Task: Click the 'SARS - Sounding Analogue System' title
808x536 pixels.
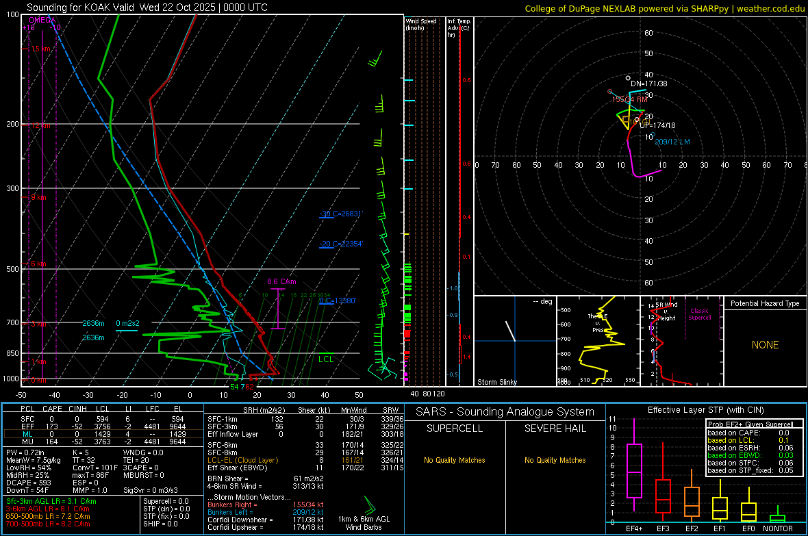Action: coord(505,412)
